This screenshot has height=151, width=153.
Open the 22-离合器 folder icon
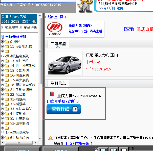click(7, 94)
